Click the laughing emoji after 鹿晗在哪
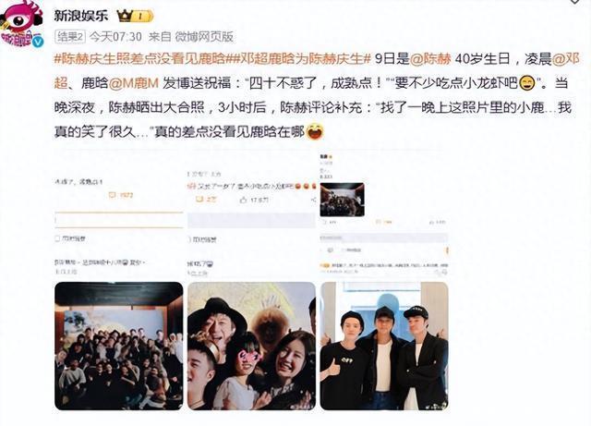This screenshot has width=591, height=426. [315, 132]
